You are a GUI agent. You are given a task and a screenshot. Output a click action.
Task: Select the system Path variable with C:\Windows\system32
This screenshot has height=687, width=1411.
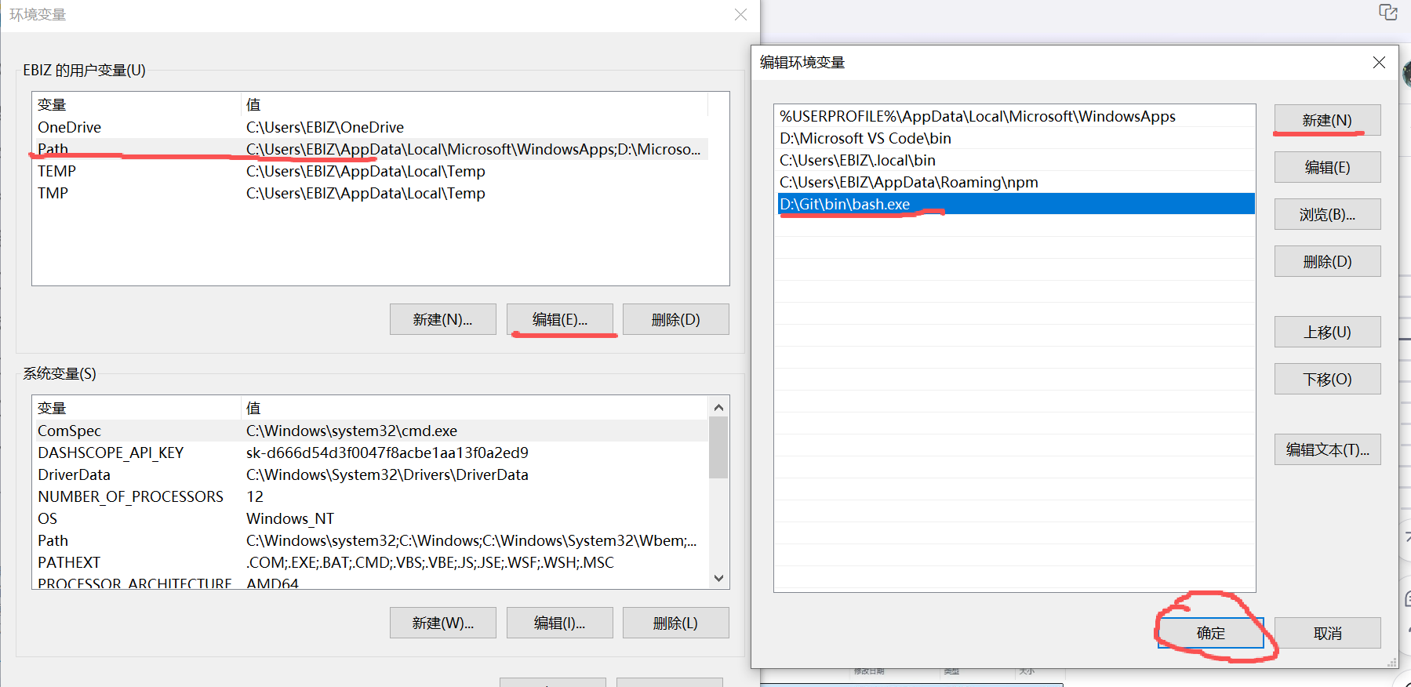(x=371, y=540)
